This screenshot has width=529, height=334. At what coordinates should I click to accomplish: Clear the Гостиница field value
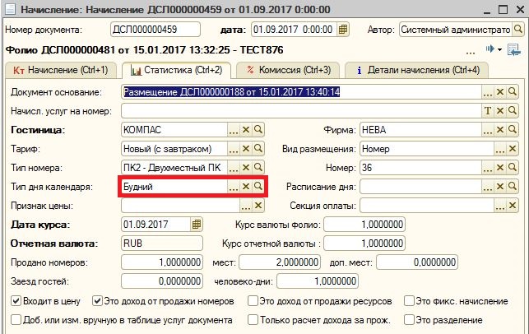click(x=246, y=129)
